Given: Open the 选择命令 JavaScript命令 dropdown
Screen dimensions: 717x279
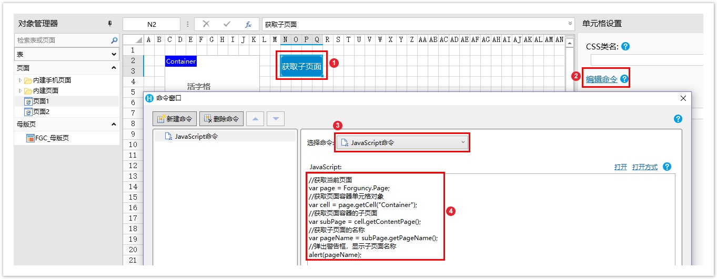Looking at the screenshot, I should 402,142.
